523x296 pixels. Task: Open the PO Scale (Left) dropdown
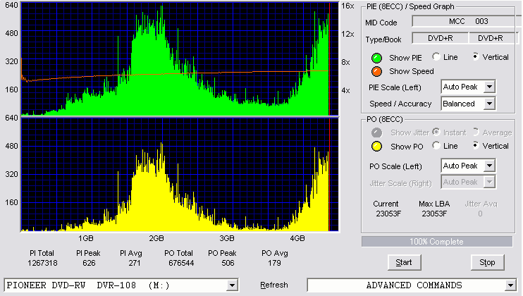(x=489, y=166)
